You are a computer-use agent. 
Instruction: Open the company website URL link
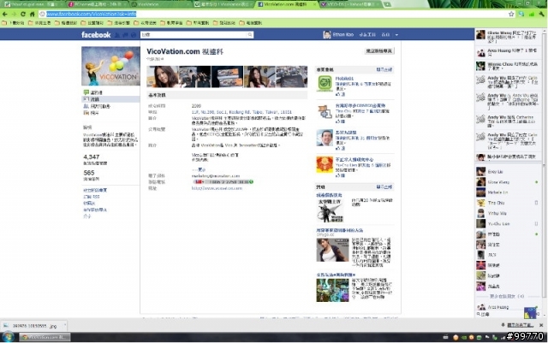pyautogui.click(x=217, y=188)
